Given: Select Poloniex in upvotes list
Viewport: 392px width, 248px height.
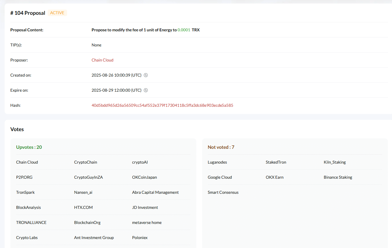Looking at the screenshot, I should click(x=140, y=238).
